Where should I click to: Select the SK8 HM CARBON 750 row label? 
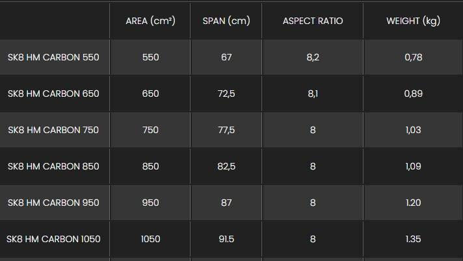pyautogui.click(x=54, y=130)
